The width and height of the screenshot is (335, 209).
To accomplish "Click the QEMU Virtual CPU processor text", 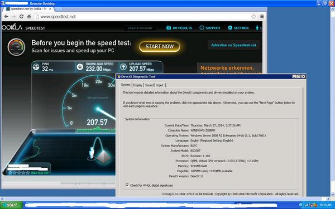I will pyautogui.click(x=224, y=161).
